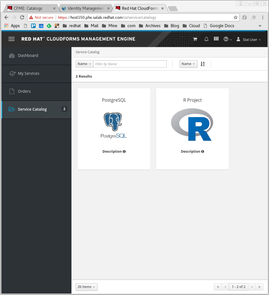The width and height of the screenshot is (269, 295).
Task: Reload the current page
Action: (22, 17)
